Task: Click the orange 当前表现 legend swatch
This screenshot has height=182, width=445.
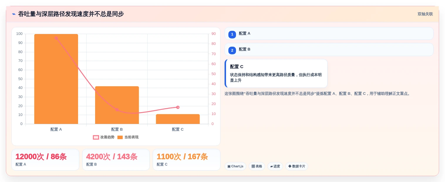Action: click(120, 137)
